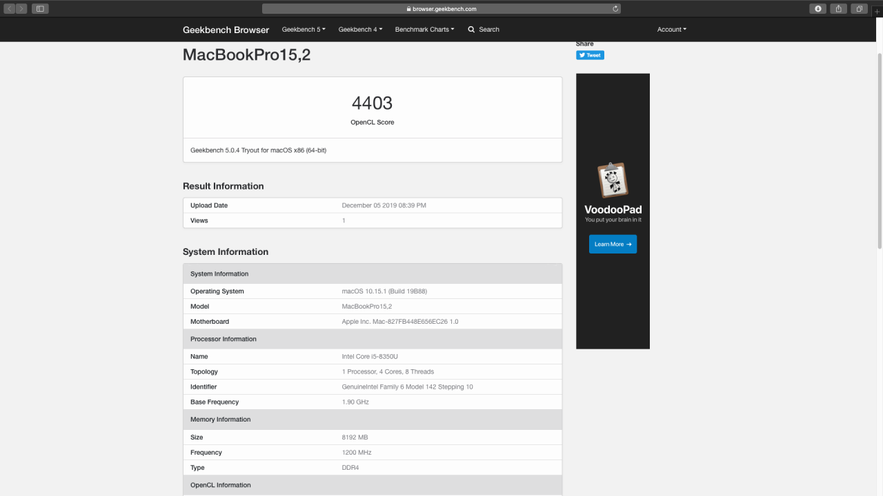Open the Account dropdown menu
The height and width of the screenshot is (496, 883).
coord(672,30)
